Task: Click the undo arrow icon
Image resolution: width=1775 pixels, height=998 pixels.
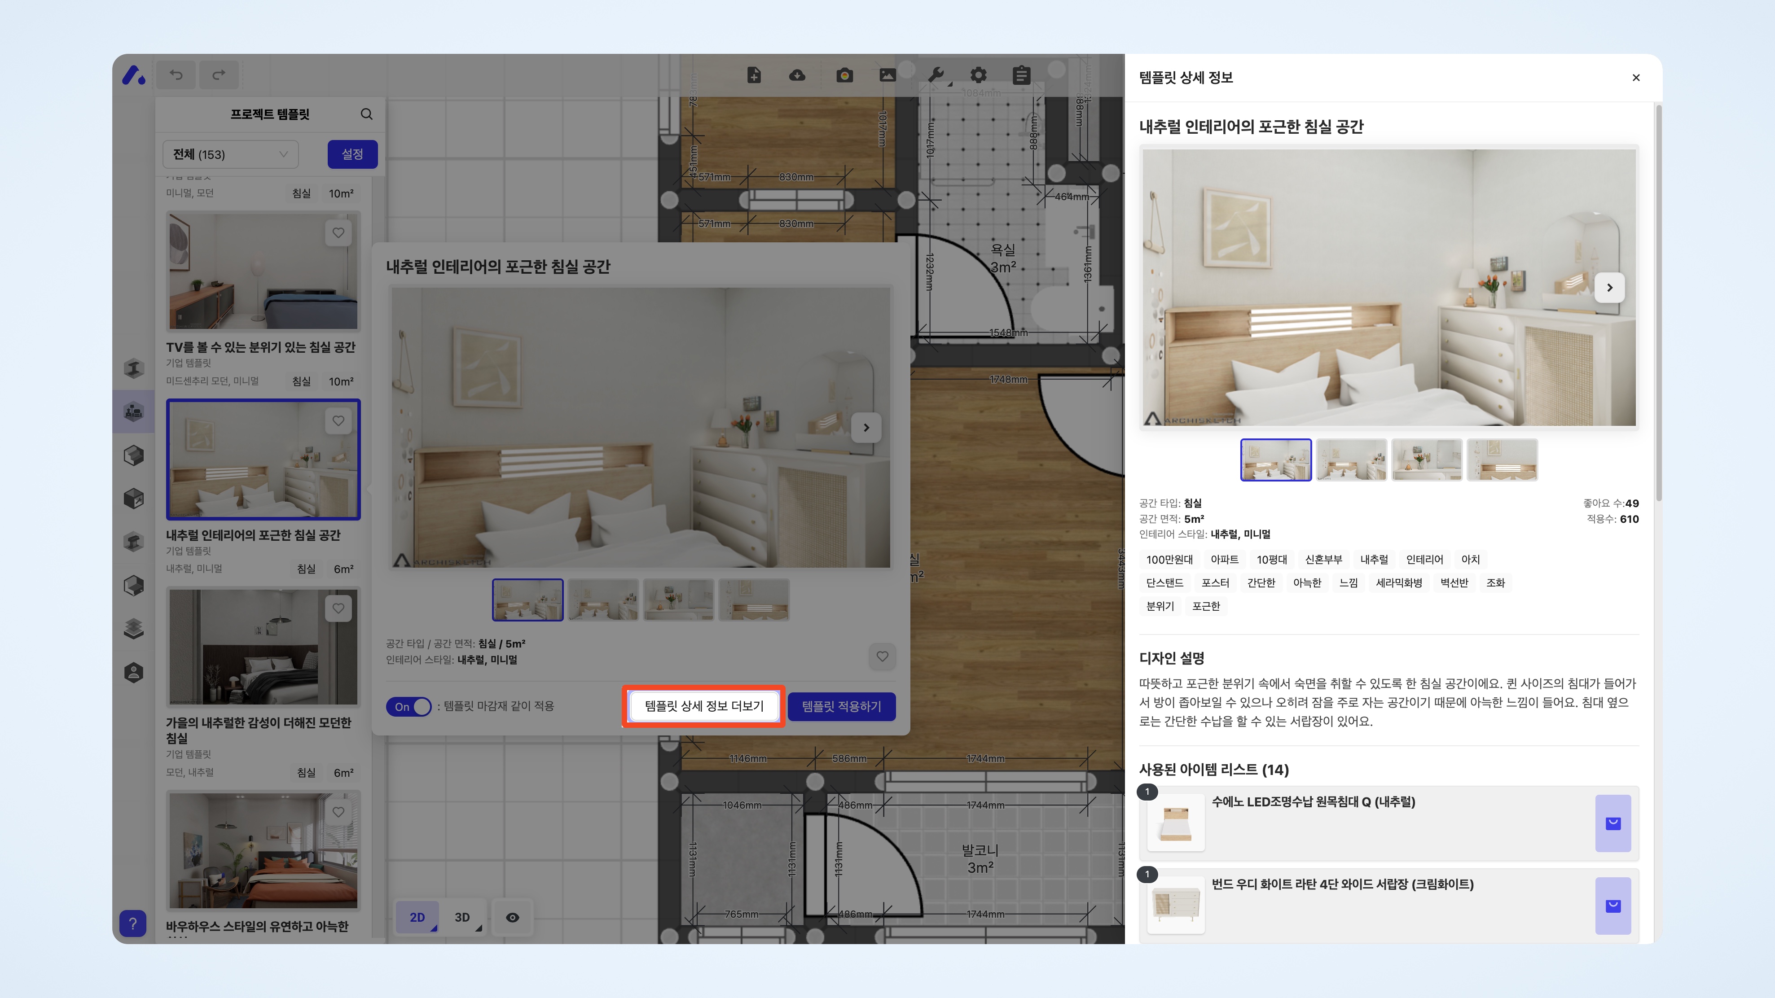Action: click(176, 74)
